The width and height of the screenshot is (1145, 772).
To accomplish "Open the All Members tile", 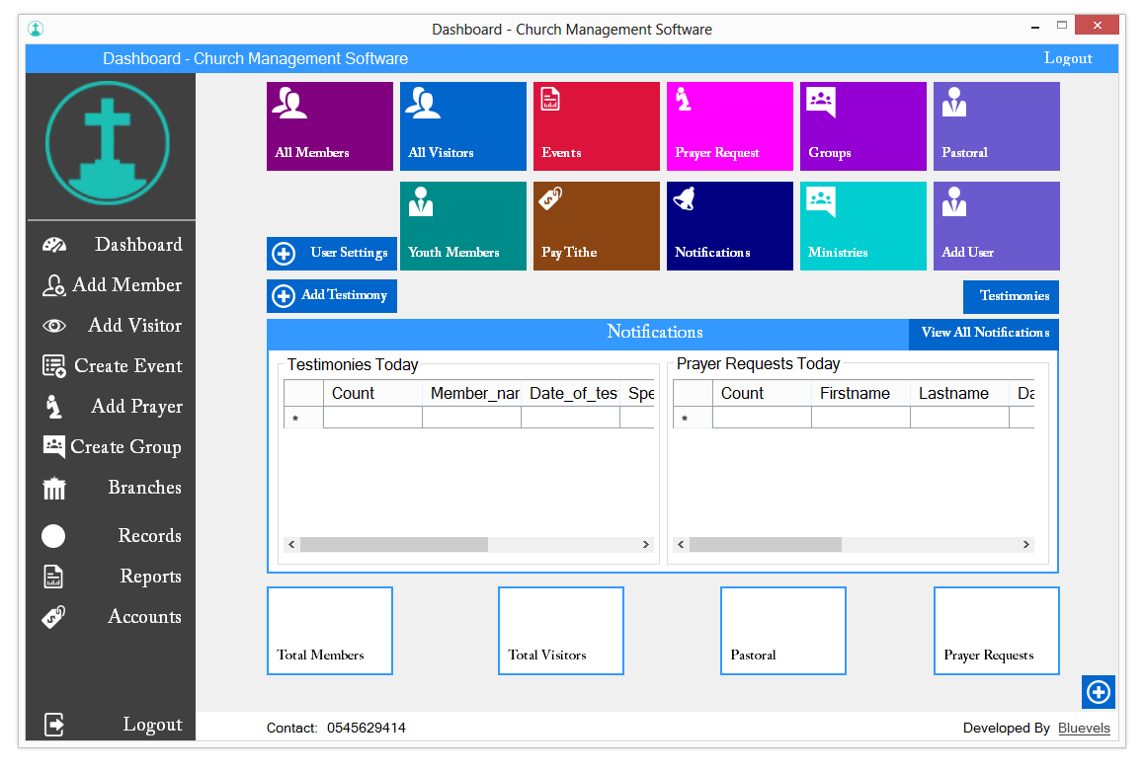I will [329, 126].
